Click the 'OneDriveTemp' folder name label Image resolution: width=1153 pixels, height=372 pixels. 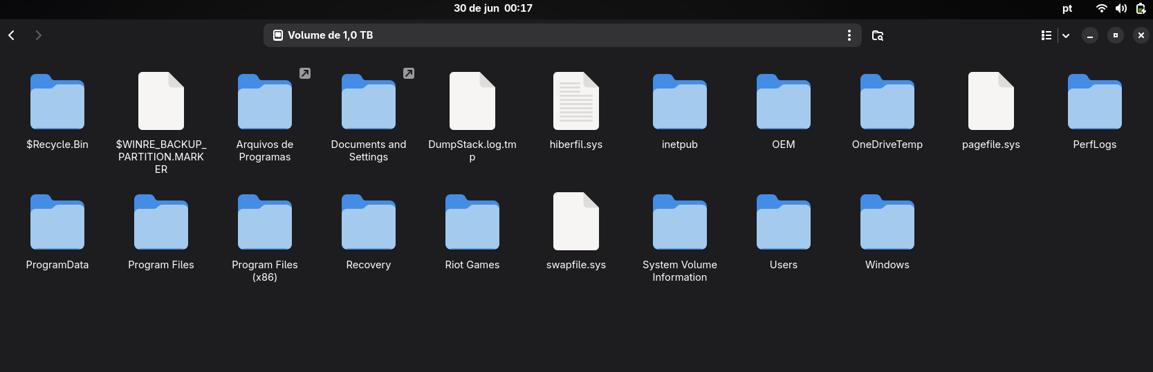coord(887,145)
